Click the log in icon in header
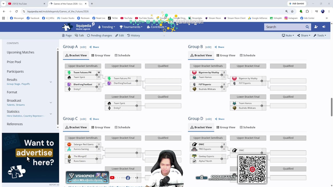The width and height of the screenshot is (333, 187). 324,27
